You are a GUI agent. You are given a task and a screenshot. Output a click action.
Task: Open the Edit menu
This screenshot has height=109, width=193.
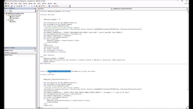pyautogui.click(x=12, y=3)
